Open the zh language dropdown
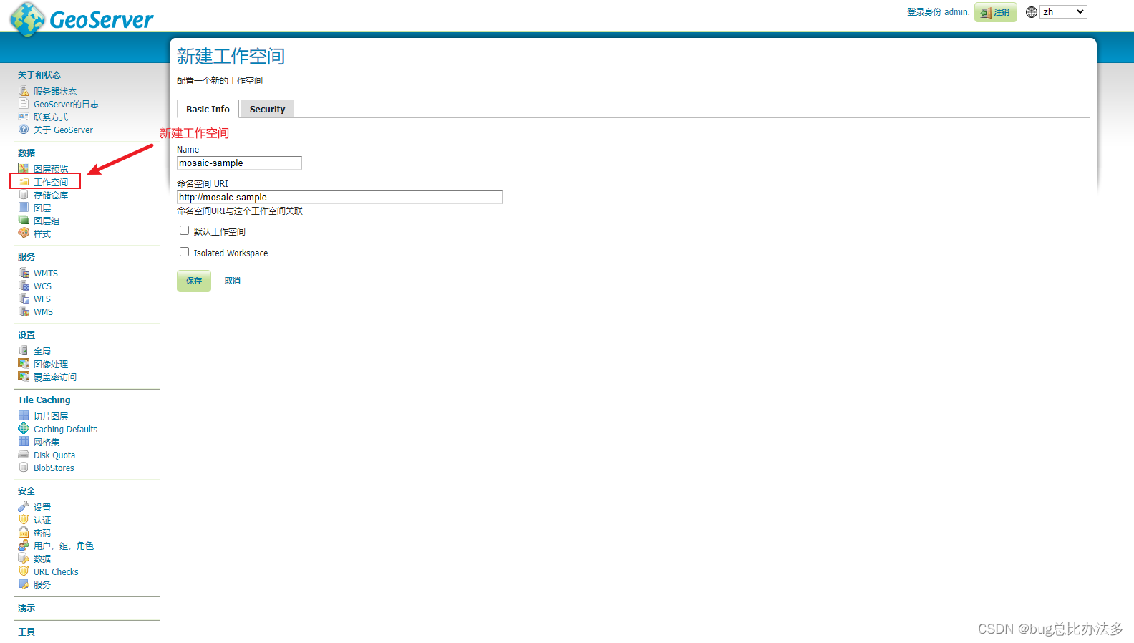This screenshot has height=643, width=1134. click(1064, 12)
